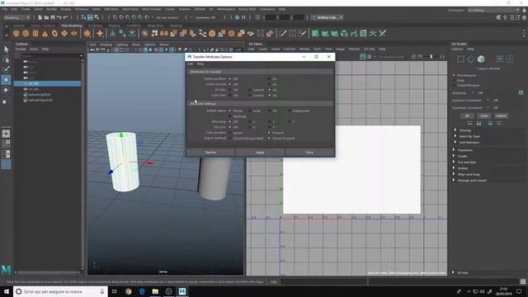Screen dimensions: 528x297
Task: Create a polygon disc from the shelf
Action: [x=74, y=33]
